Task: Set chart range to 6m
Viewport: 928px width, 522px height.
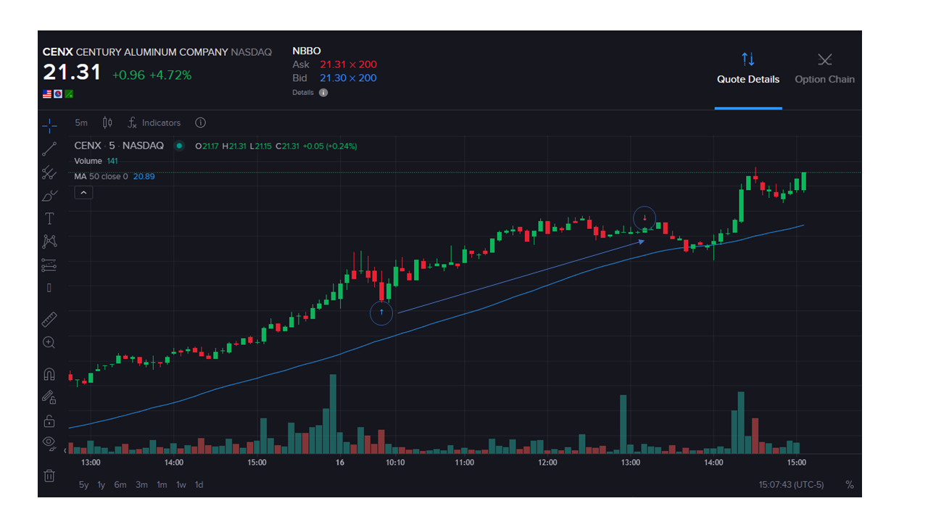Action: click(x=120, y=485)
